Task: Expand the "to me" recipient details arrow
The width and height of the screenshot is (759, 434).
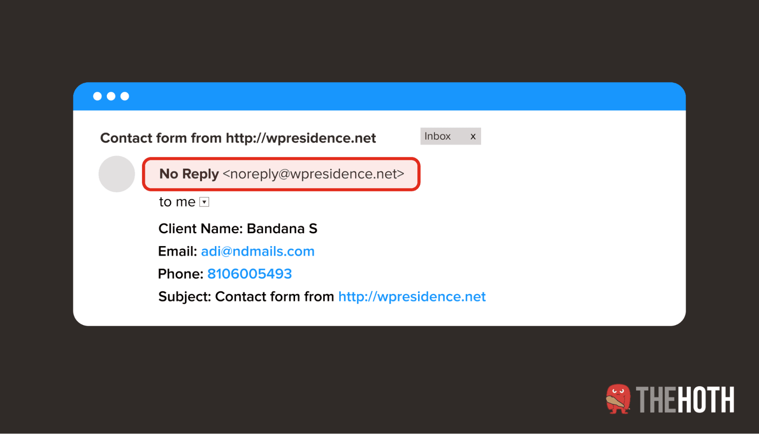Action: (204, 202)
